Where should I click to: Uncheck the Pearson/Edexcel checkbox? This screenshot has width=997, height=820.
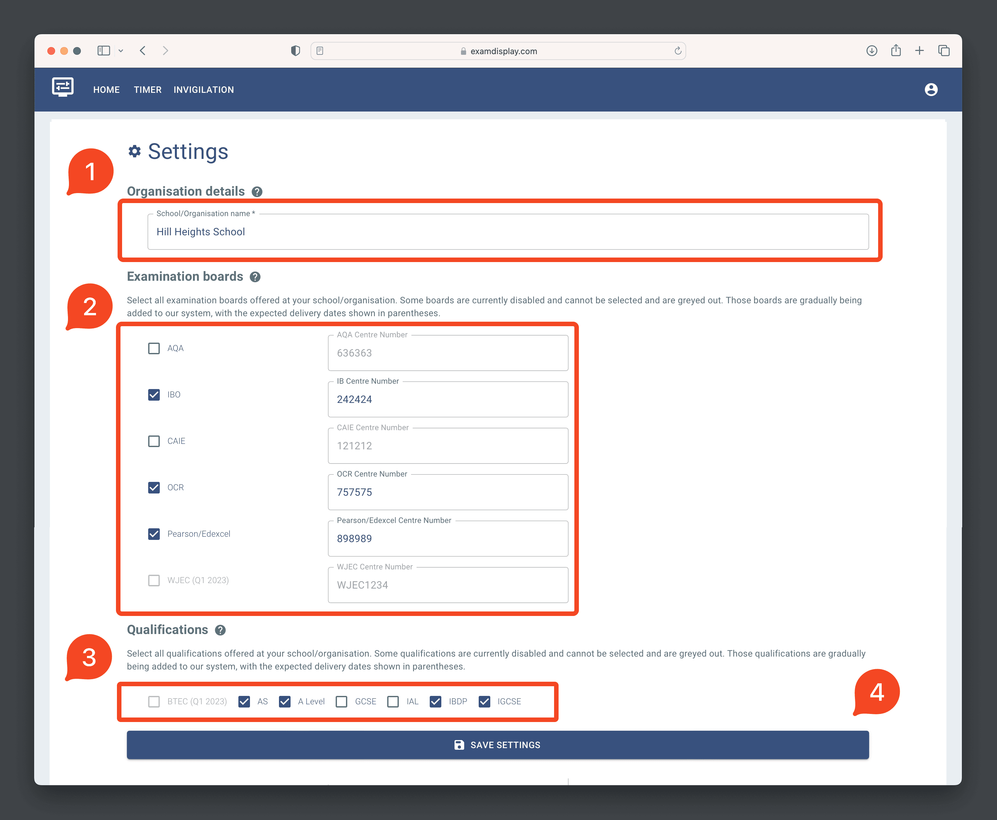[x=154, y=534]
